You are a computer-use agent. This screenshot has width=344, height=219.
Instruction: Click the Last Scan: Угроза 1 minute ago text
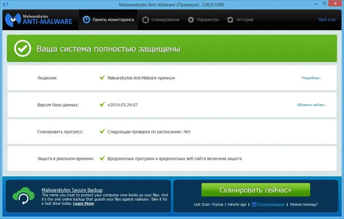click(220, 204)
